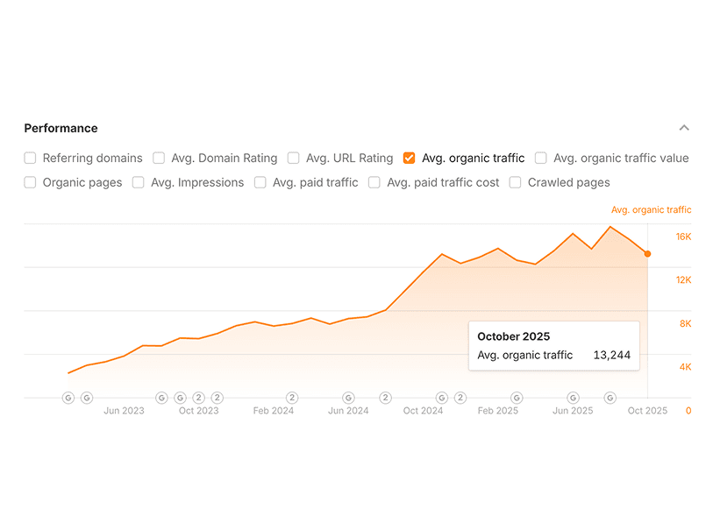Image resolution: width=713 pixels, height=530 pixels.
Task: Click the first Google update marker on timeline
Action: point(68,398)
